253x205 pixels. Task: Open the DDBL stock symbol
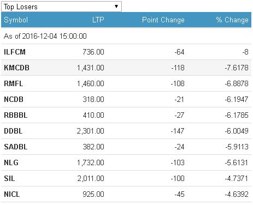[x=13, y=131]
